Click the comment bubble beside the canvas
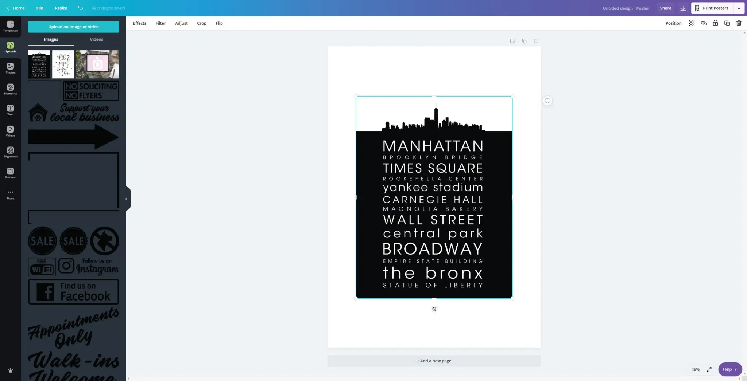 point(547,101)
